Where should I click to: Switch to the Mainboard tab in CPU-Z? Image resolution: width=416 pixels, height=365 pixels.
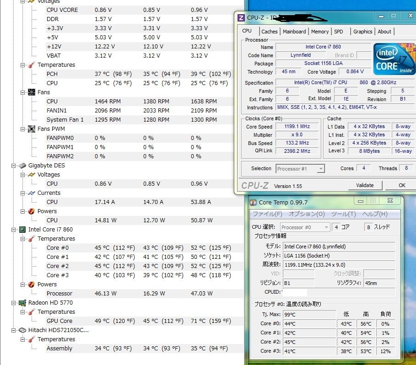point(294,32)
